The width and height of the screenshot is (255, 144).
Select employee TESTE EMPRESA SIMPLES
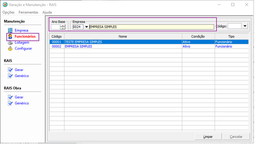point(83,42)
